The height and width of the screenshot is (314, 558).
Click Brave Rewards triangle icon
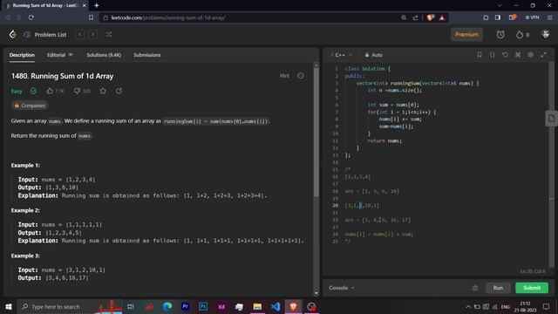click(442, 17)
